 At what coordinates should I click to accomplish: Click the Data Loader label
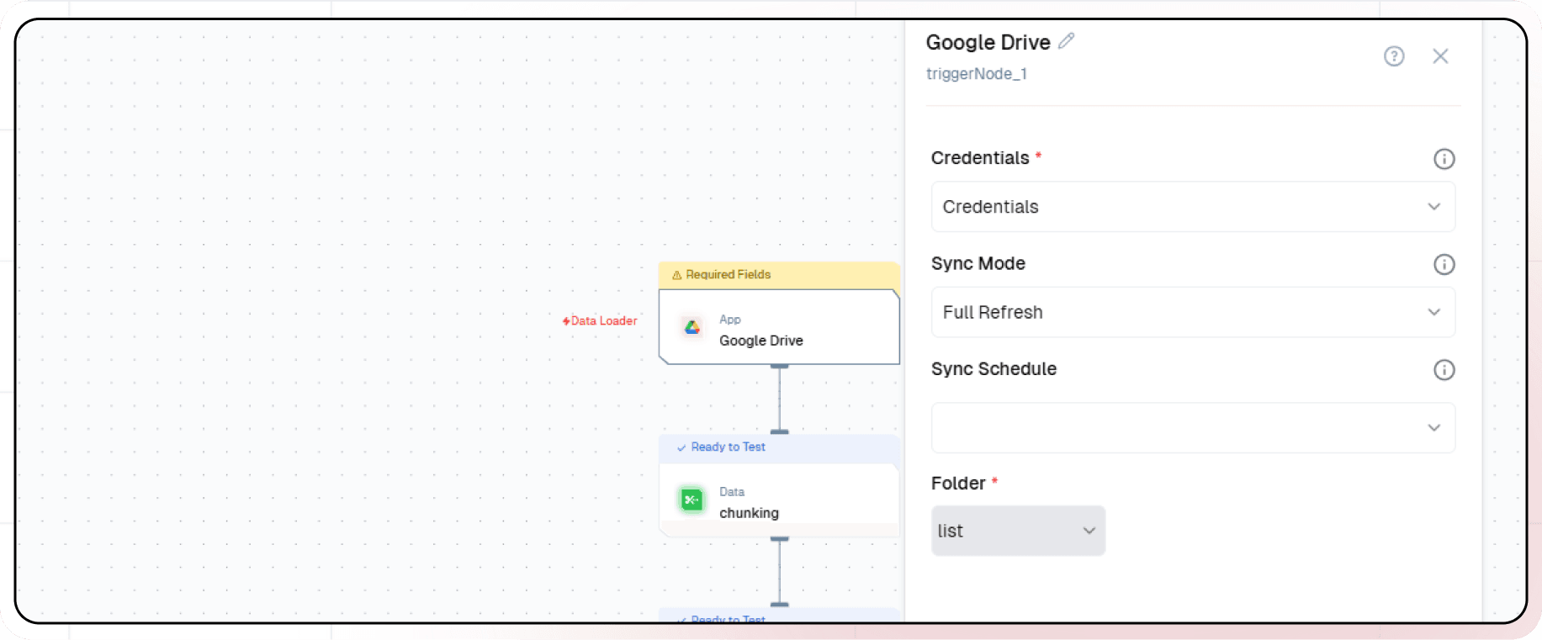pos(604,321)
